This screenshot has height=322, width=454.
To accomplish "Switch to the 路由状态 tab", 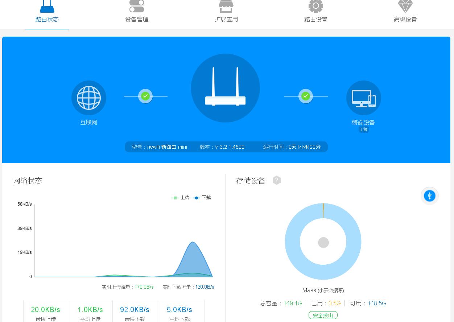I will [47, 20].
